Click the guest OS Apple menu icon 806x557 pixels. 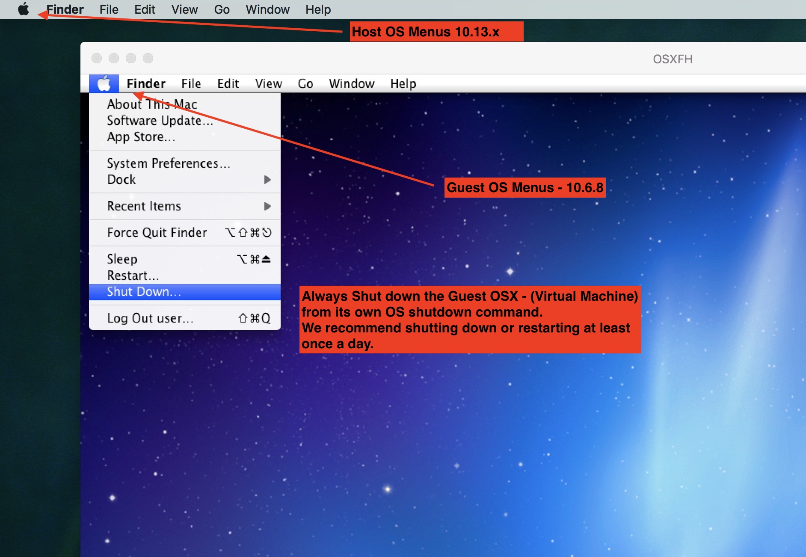tap(104, 83)
